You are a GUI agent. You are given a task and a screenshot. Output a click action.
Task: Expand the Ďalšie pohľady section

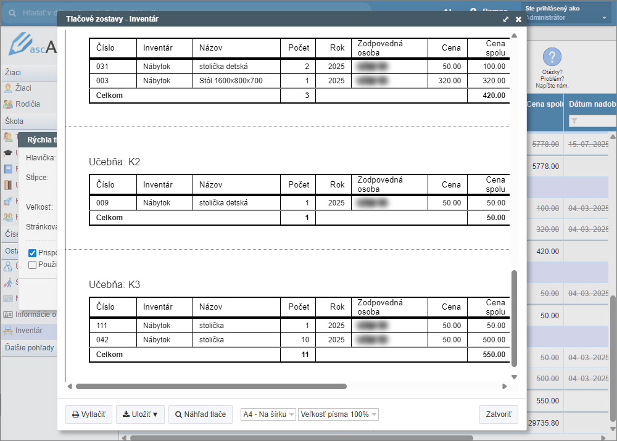(x=30, y=347)
